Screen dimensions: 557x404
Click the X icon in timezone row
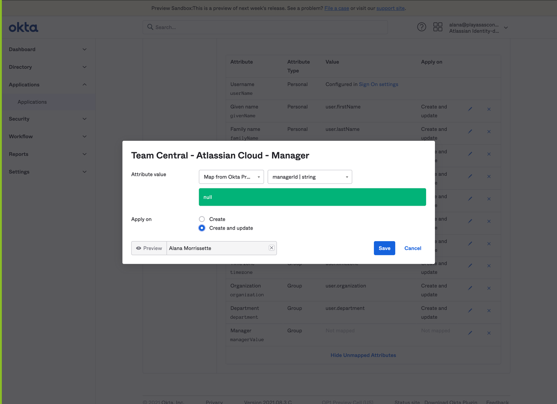point(489,266)
